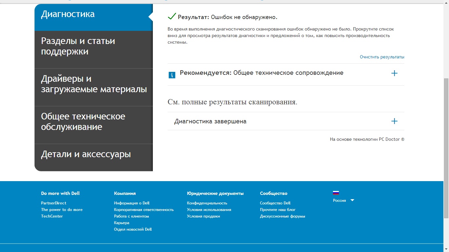The height and width of the screenshot is (252, 449).
Task: Go to Детали и аксессуары tab
Action: tap(86, 154)
